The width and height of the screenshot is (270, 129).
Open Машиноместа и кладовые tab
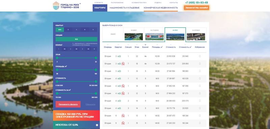click(x=125, y=8)
